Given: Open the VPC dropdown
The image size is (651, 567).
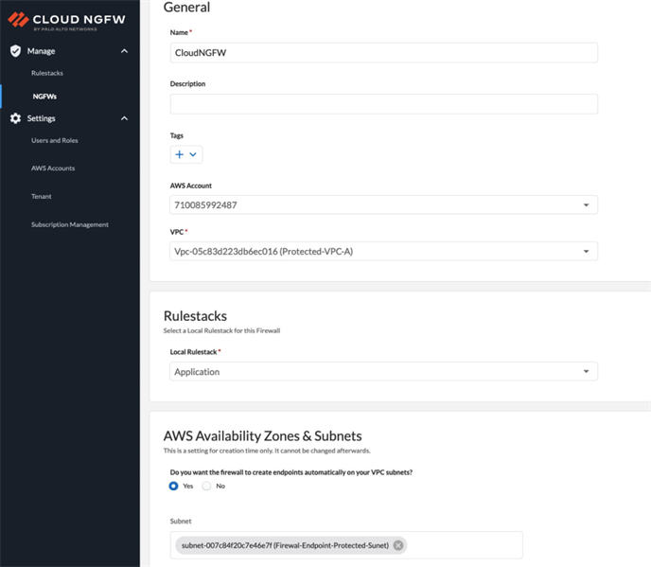Looking at the screenshot, I should (x=586, y=252).
